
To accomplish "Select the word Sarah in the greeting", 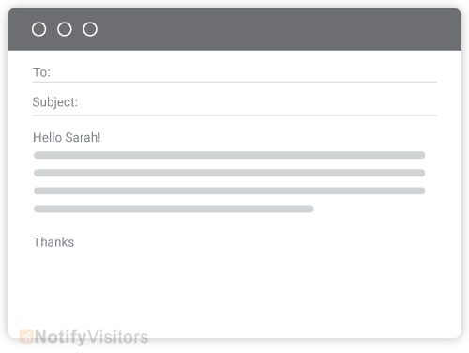I will pos(82,137).
